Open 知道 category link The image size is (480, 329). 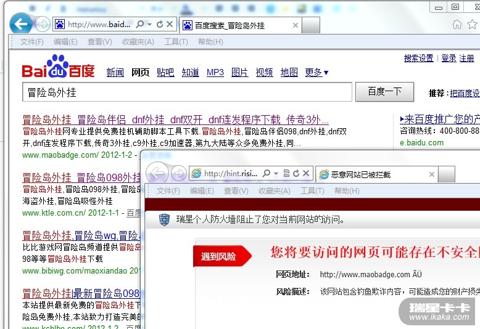(x=190, y=73)
